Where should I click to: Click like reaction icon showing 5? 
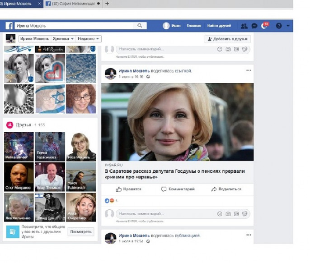click(107, 201)
